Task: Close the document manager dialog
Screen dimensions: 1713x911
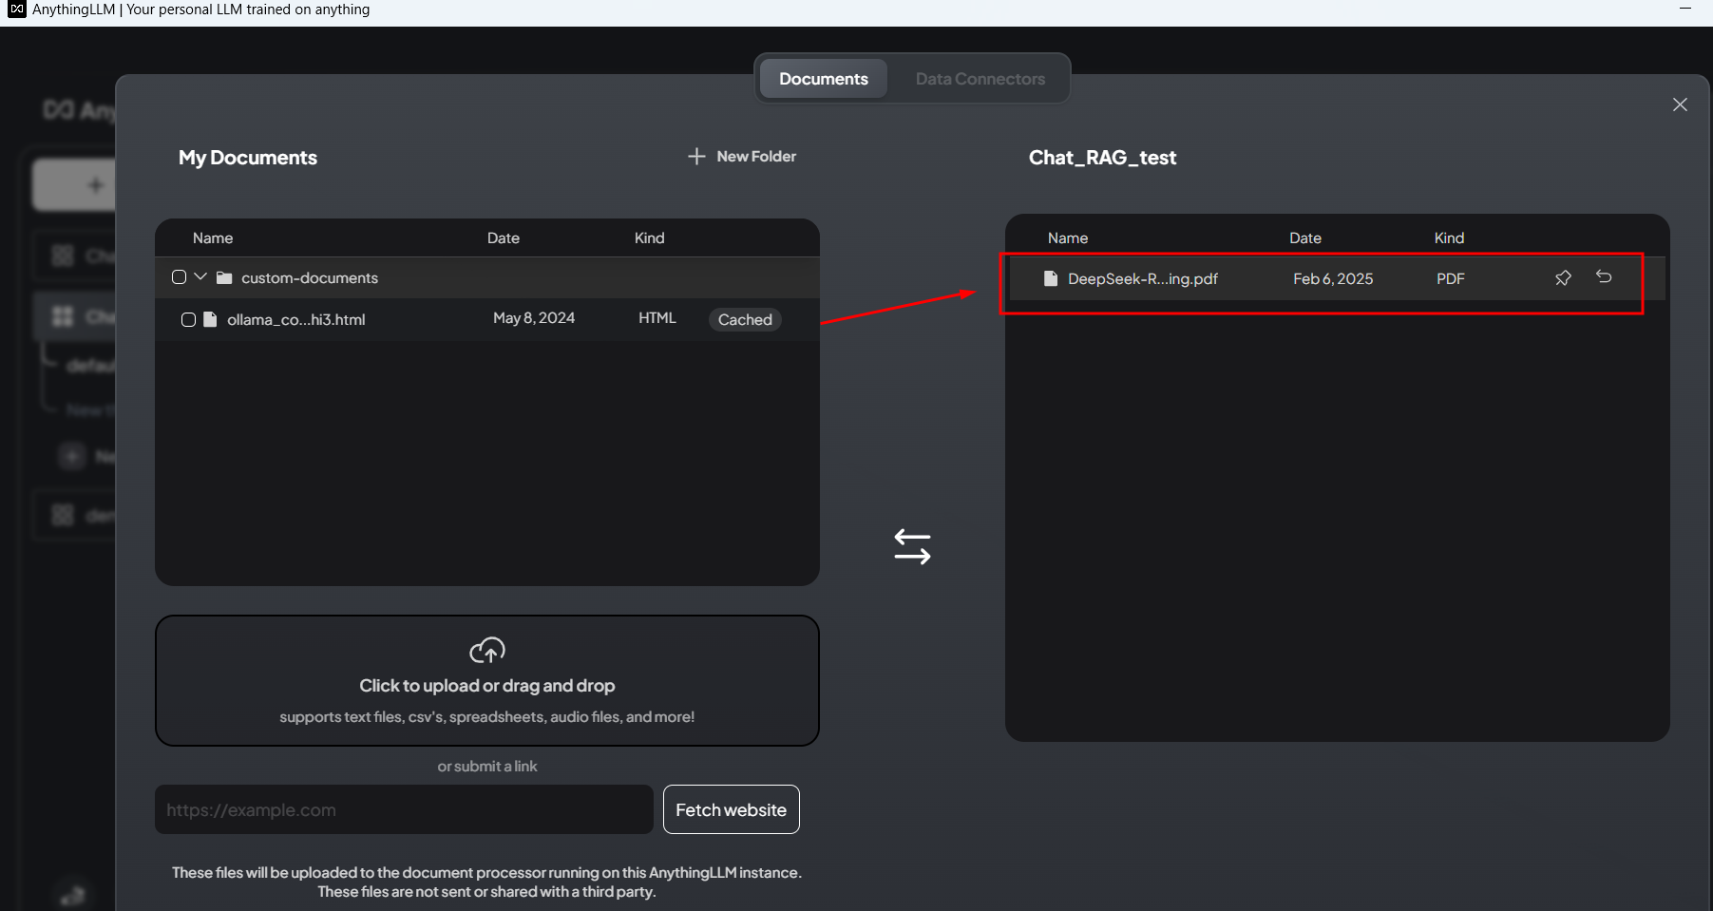Action: pyautogui.click(x=1680, y=104)
